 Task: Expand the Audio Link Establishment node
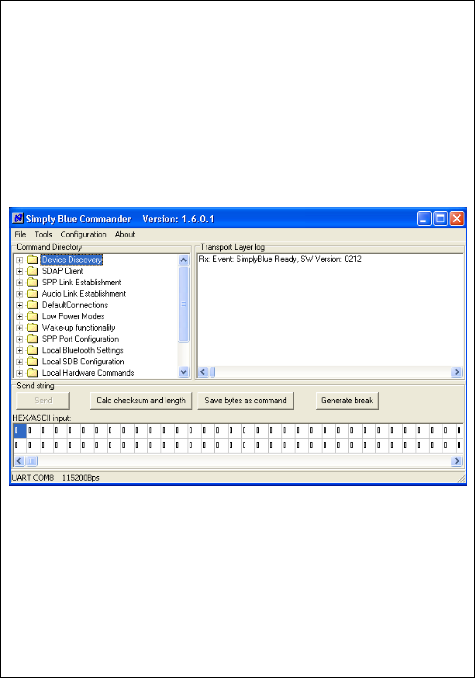(x=20, y=294)
